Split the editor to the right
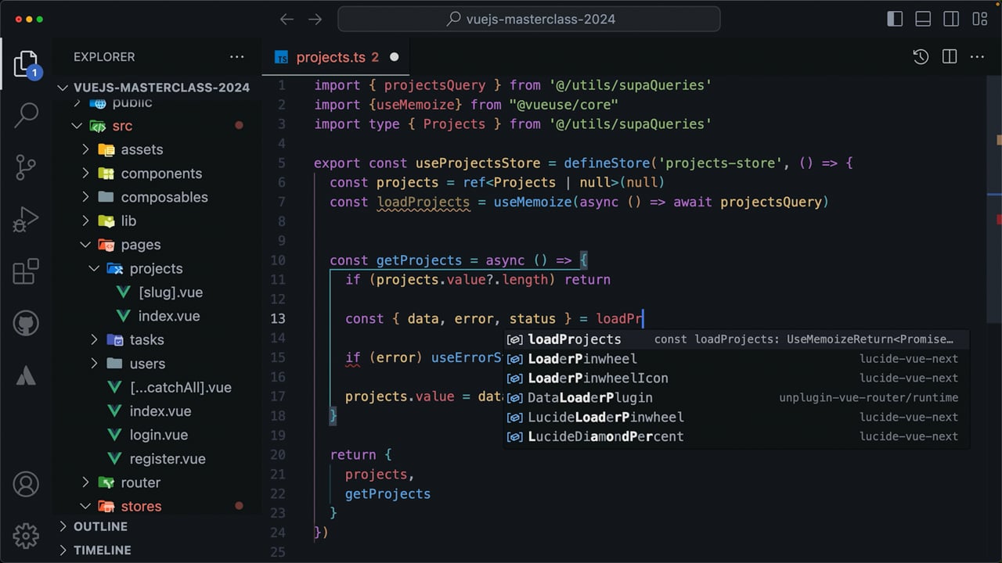Viewport: 1002px width, 563px height. click(950, 56)
